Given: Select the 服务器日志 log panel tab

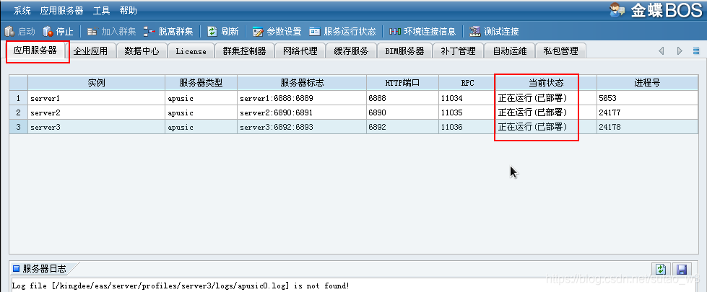Looking at the screenshot, I should click(x=44, y=269).
